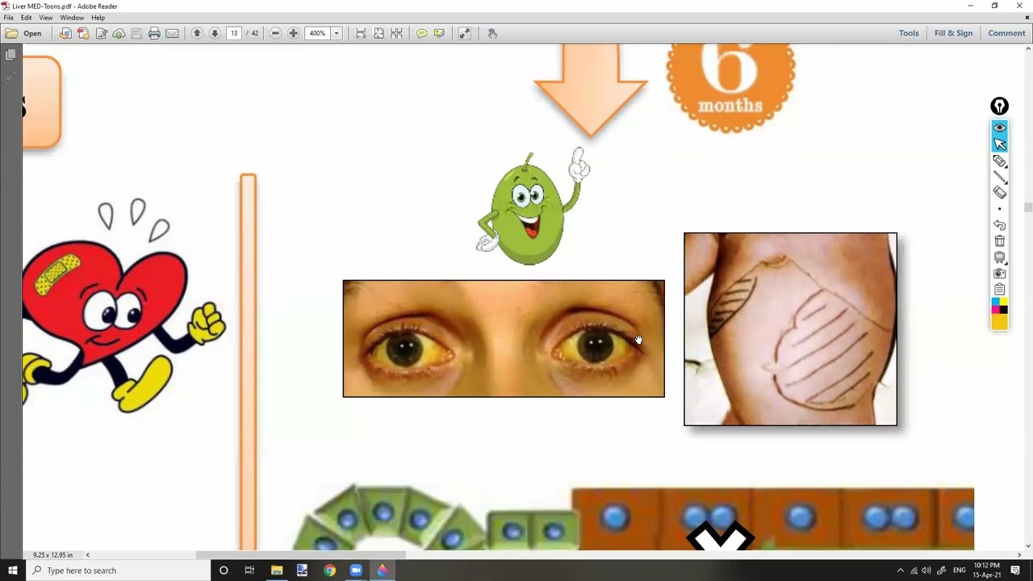1033x581 pixels.
Task: Click the Open file button
Action: [x=23, y=33]
